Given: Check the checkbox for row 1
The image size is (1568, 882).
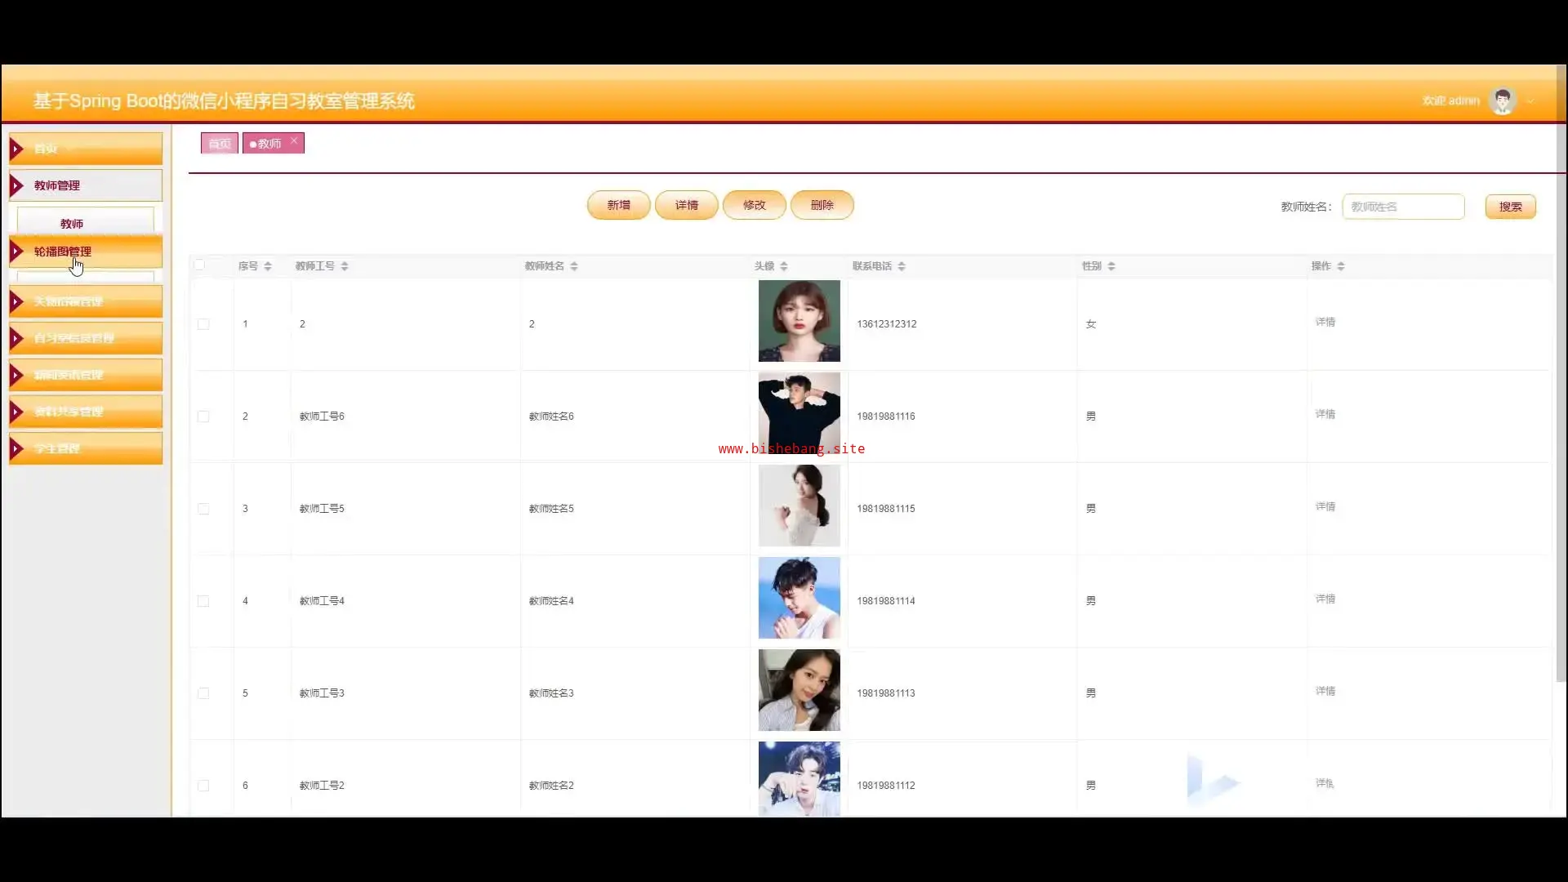Looking at the screenshot, I should pos(203,324).
